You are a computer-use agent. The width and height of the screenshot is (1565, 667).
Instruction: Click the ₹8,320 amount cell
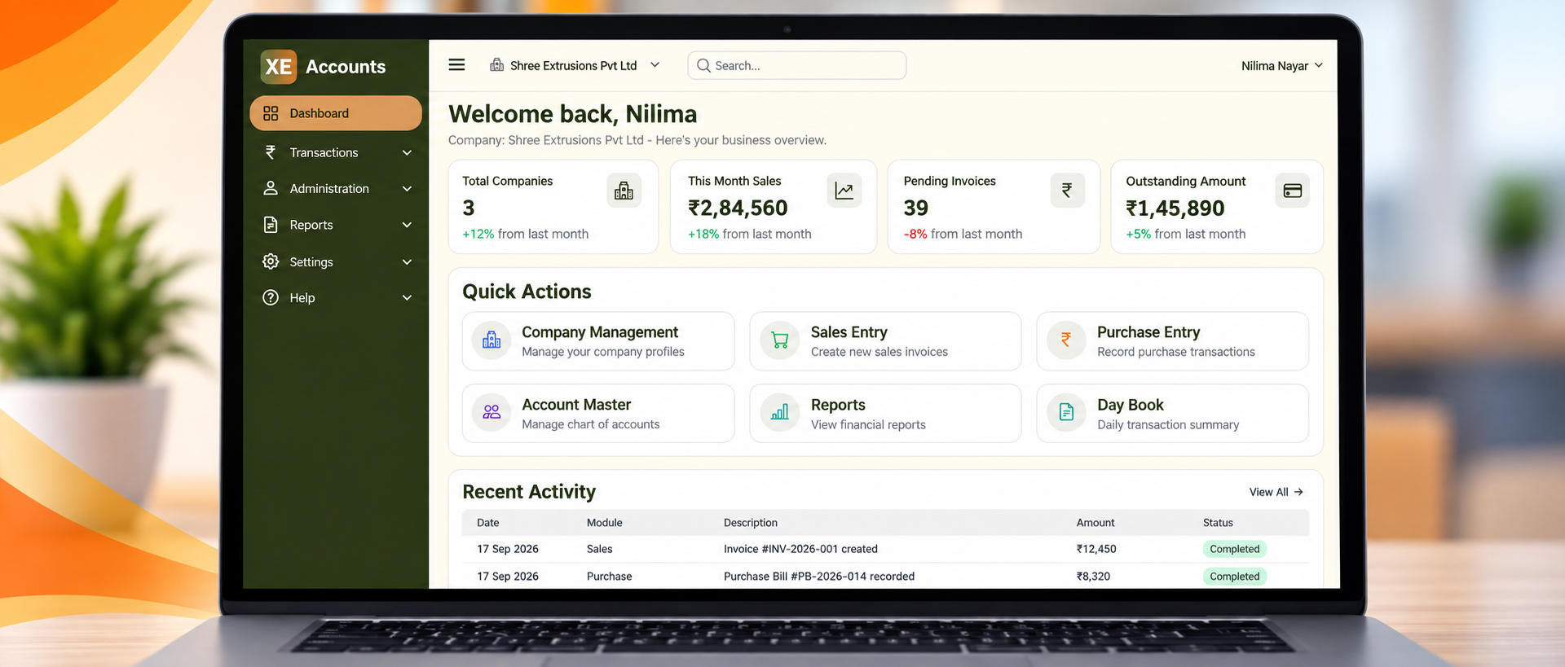point(1093,576)
